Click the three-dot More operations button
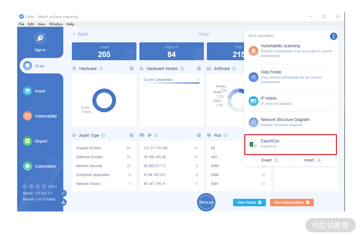This screenshot has width=361, height=237. coord(334,36)
